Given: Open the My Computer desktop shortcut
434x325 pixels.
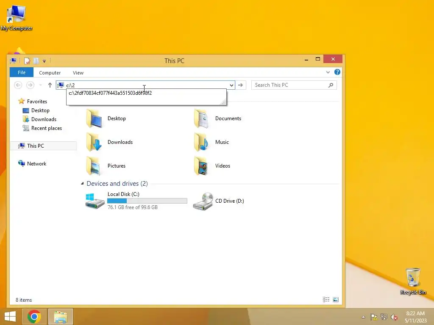Looking at the screenshot, I should coord(17,17).
